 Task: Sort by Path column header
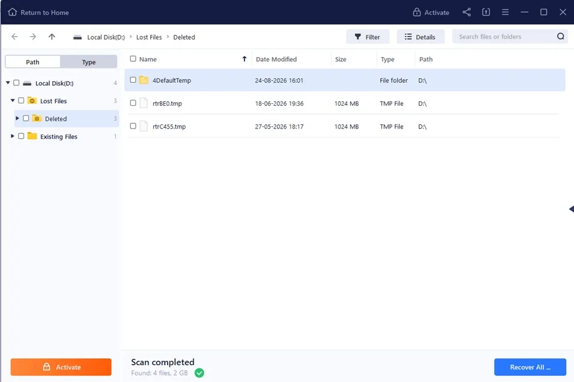[426, 59]
